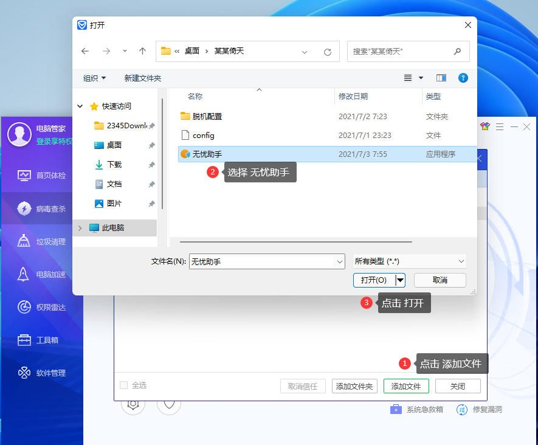The image size is (538, 445).
Task: Open 系统急救箱 tool
Action: pos(416,410)
